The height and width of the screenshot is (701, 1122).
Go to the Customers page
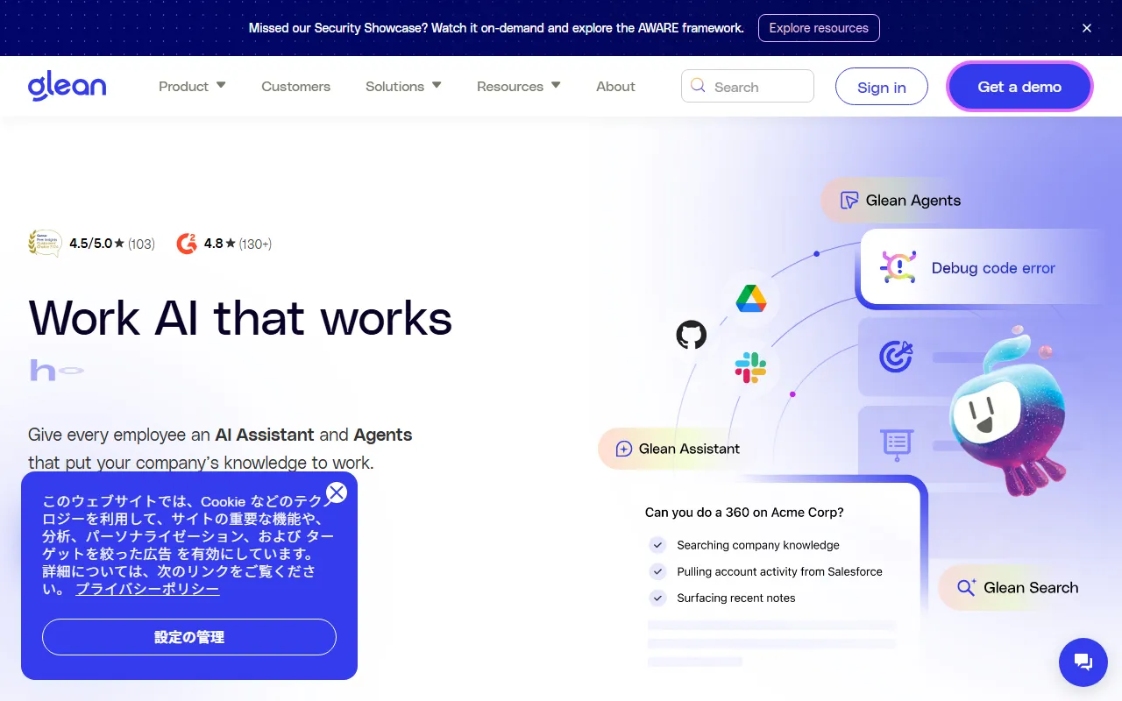coord(295,86)
